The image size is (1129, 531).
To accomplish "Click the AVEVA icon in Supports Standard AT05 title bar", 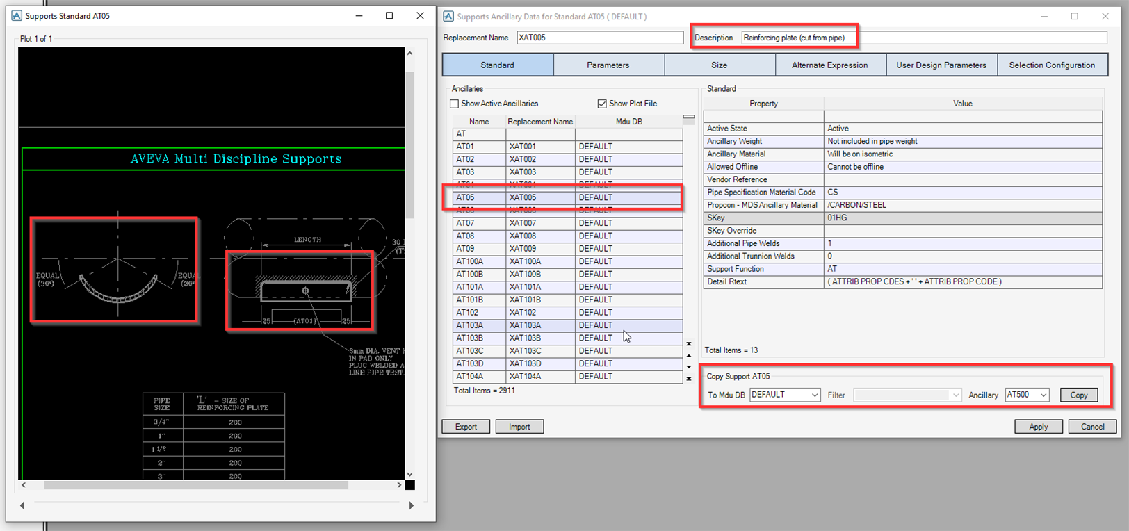I will tap(17, 15).
